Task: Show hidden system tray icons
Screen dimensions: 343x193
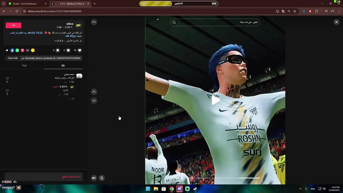Action: [300, 189]
